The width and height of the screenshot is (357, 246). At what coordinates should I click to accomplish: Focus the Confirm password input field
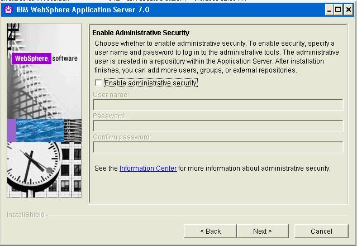pyautogui.click(x=218, y=147)
